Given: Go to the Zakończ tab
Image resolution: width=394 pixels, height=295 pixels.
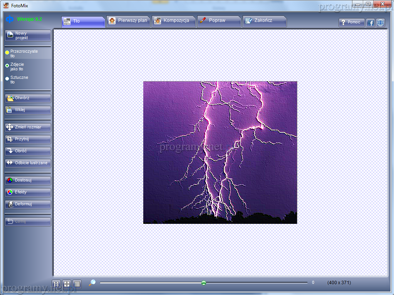Looking at the screenshot, I should (263, 21).
